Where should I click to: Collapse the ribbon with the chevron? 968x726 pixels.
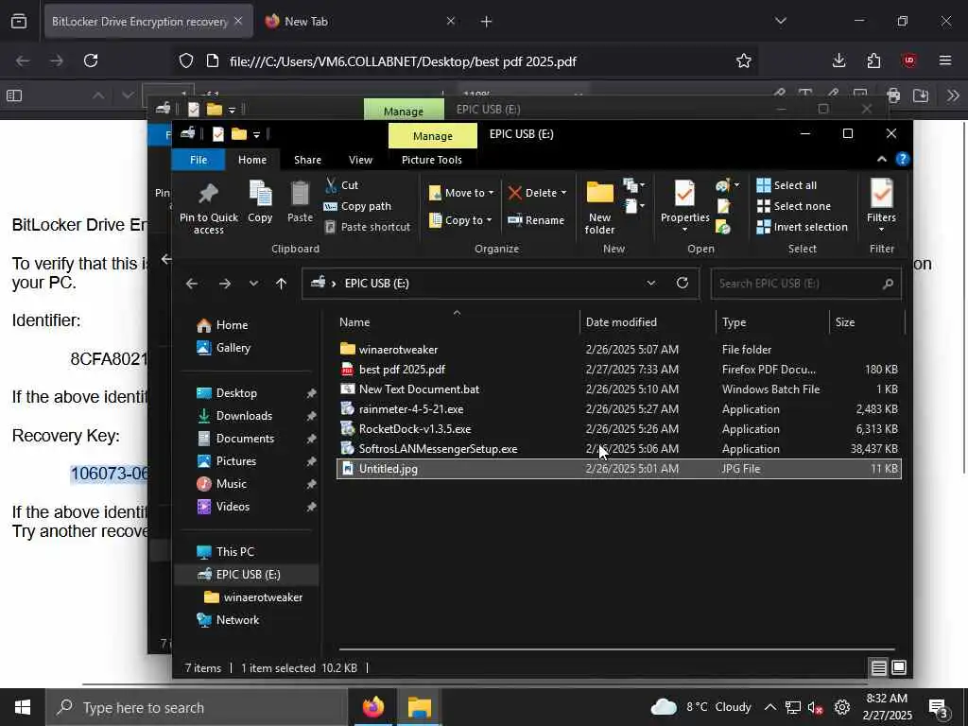(x=882, y=159)
